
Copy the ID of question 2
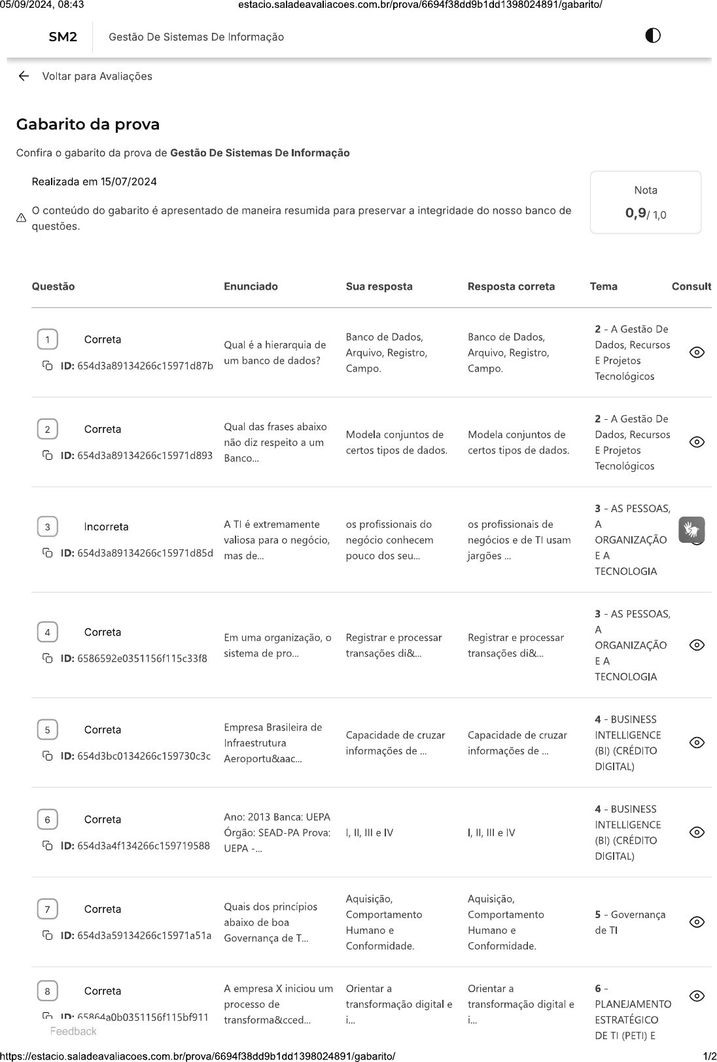(48, 455)
